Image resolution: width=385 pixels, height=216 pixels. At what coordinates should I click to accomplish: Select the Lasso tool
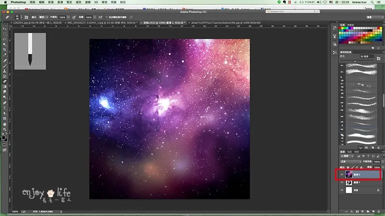[5, 39]
